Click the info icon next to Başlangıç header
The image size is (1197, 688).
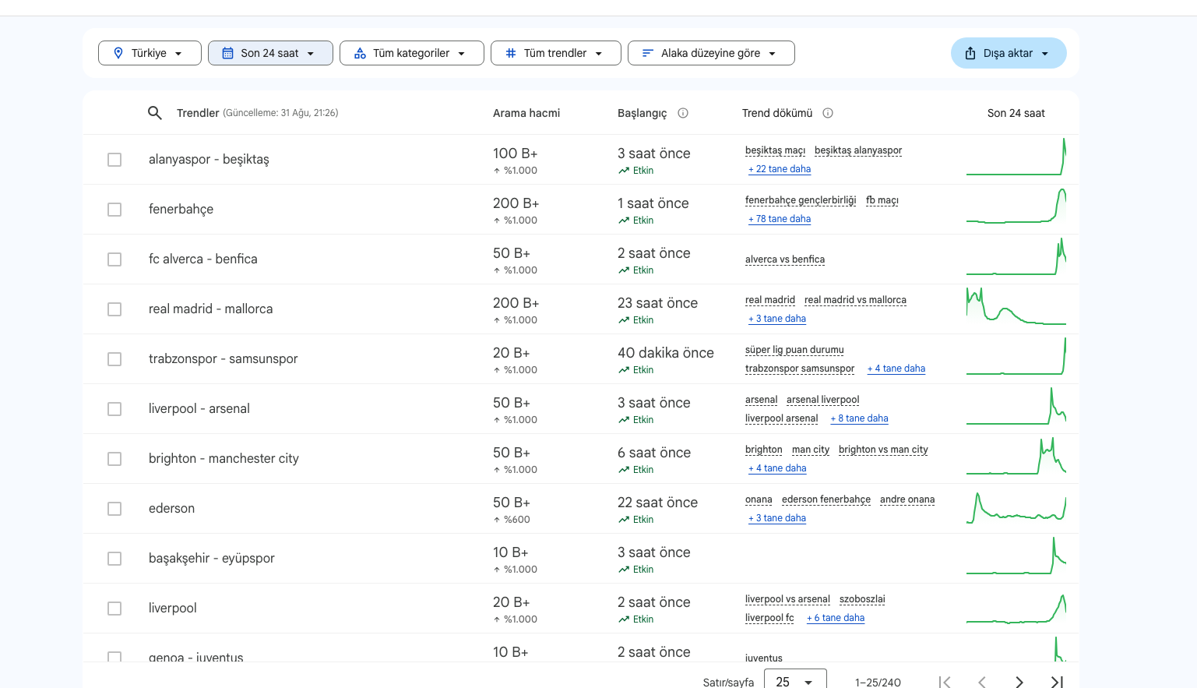pos(683,113)
